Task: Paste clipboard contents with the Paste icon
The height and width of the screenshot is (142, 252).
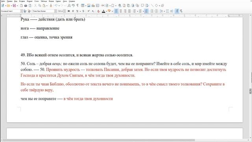Action: pyautogui.click(x=44, y=6)
